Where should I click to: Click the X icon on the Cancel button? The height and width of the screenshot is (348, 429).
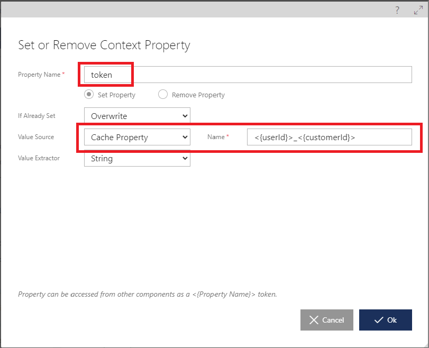[314, 320]
